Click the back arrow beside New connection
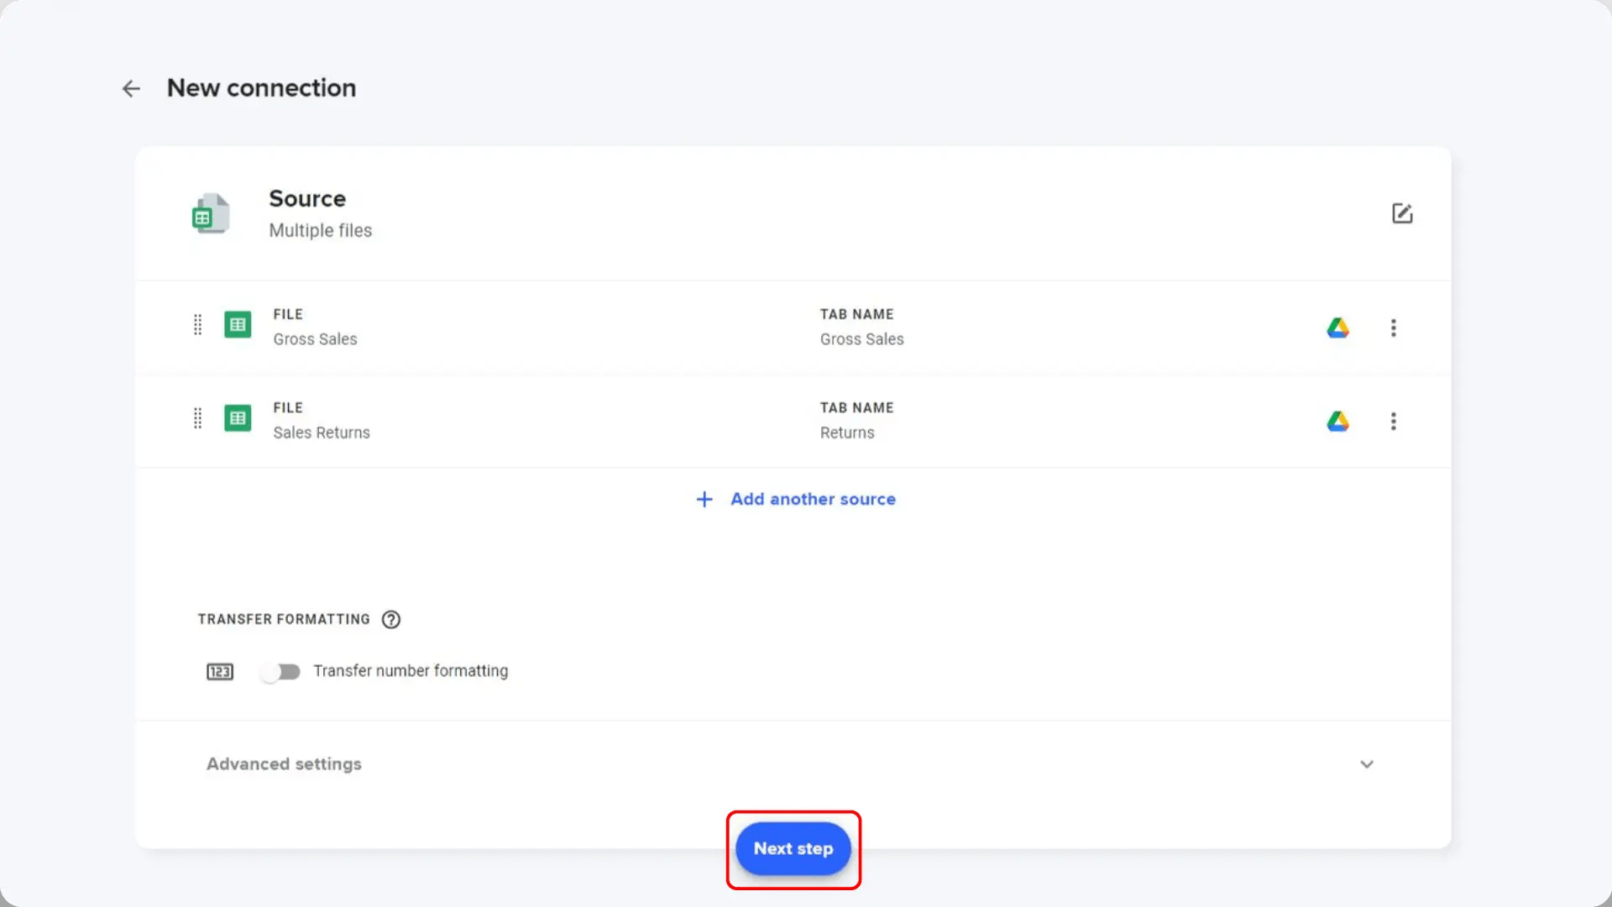Screen dimensions: 1612x907 (131, 88)
